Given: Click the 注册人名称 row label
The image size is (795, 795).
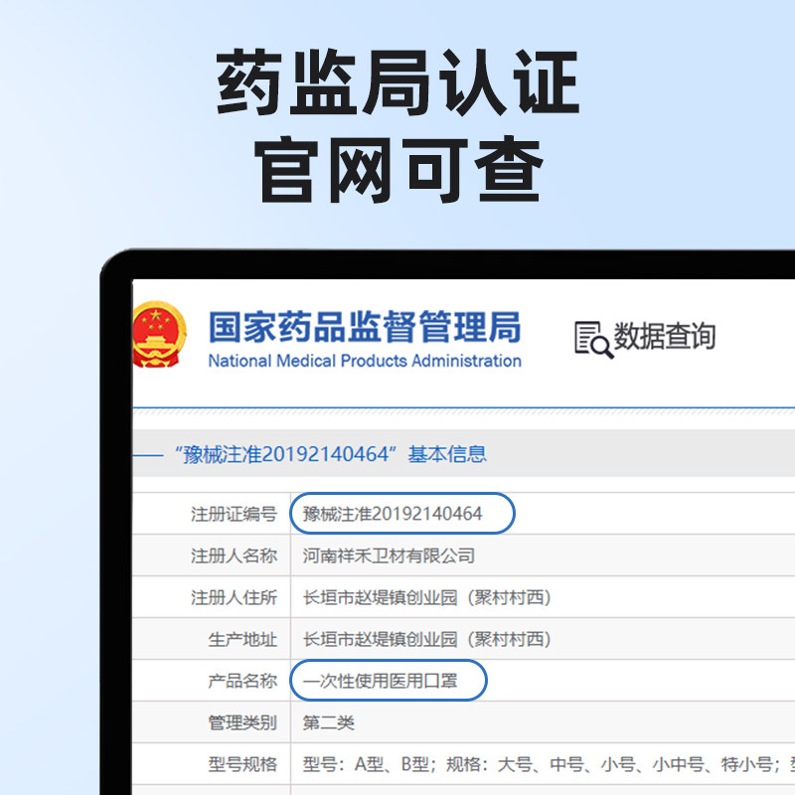Looking at the screenshot, I should tap(234, 556).
